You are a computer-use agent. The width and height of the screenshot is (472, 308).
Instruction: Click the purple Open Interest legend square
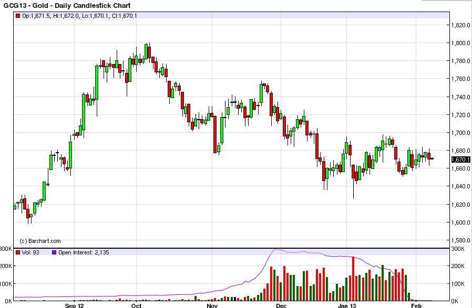pos(54,252)
